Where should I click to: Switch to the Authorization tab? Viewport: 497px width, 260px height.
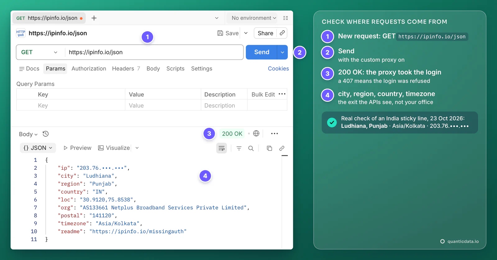click(x=89, y=69)
